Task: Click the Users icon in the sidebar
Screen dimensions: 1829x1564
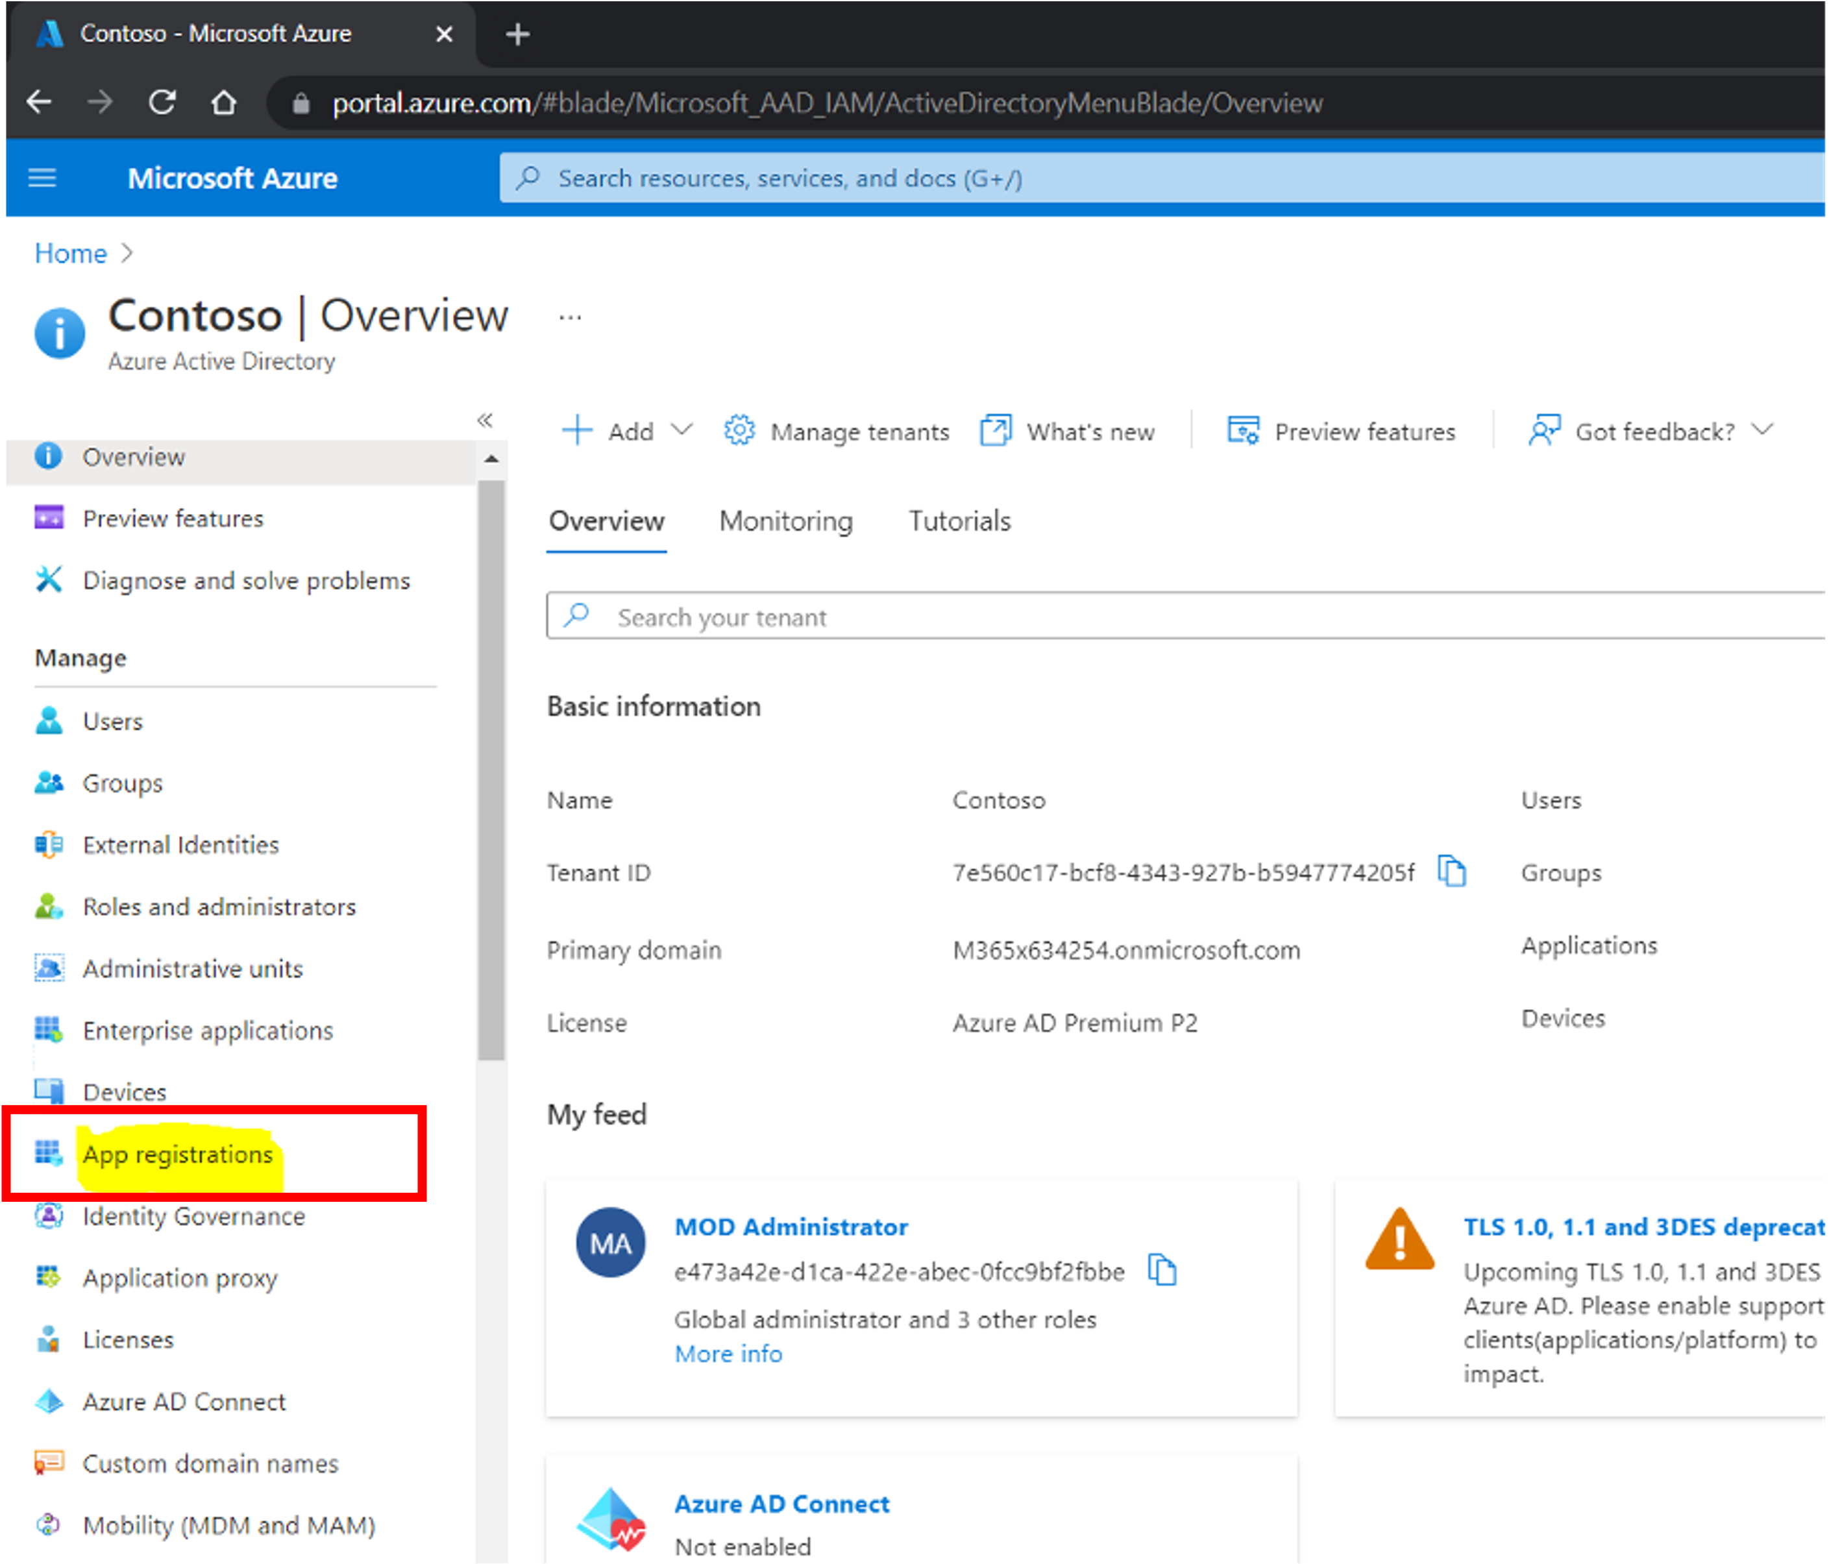Action: pyautogui.click(x=49, y=720)
